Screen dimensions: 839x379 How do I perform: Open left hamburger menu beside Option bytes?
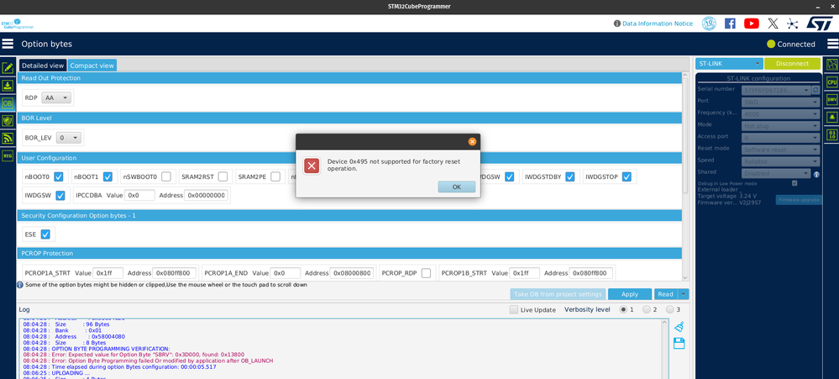click(8, 44)
